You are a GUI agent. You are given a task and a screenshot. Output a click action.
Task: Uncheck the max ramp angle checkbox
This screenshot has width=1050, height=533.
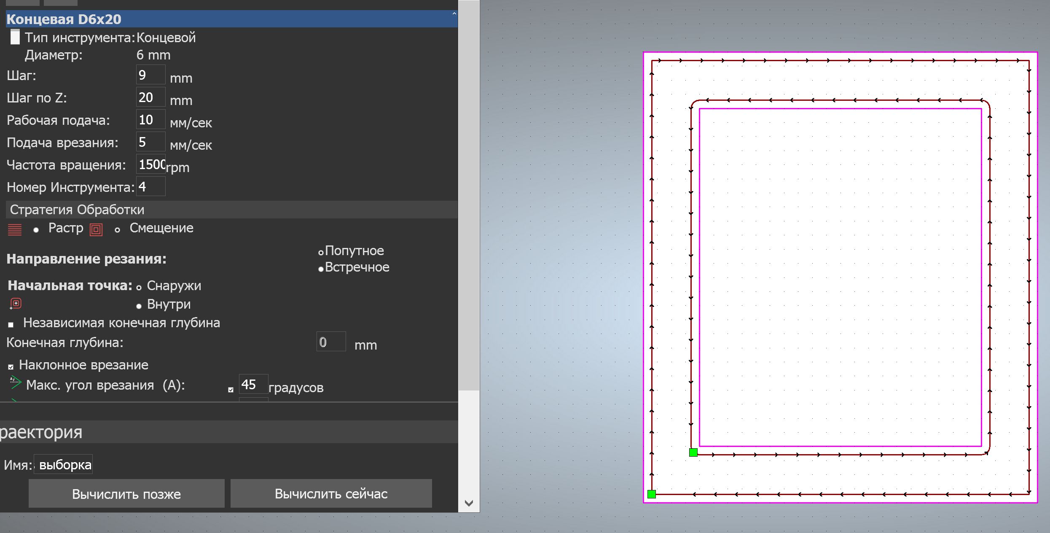coord(231,390)
